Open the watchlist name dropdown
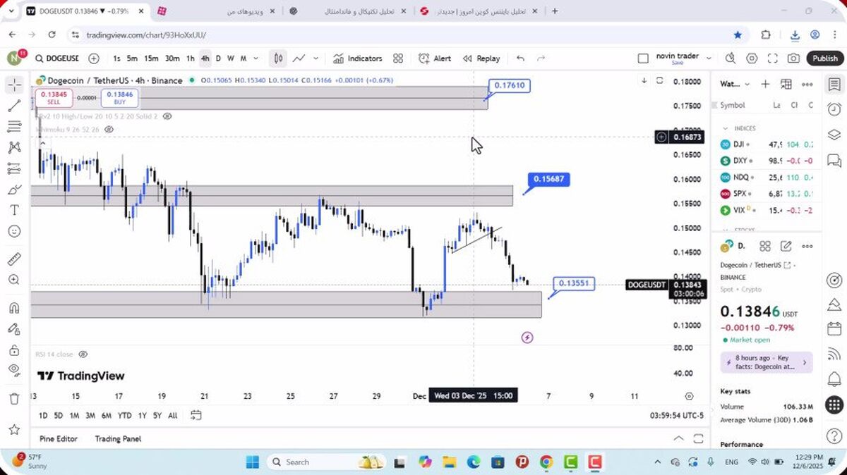Image resolution: width=847 pixels, height=475 pixels. 747,84
